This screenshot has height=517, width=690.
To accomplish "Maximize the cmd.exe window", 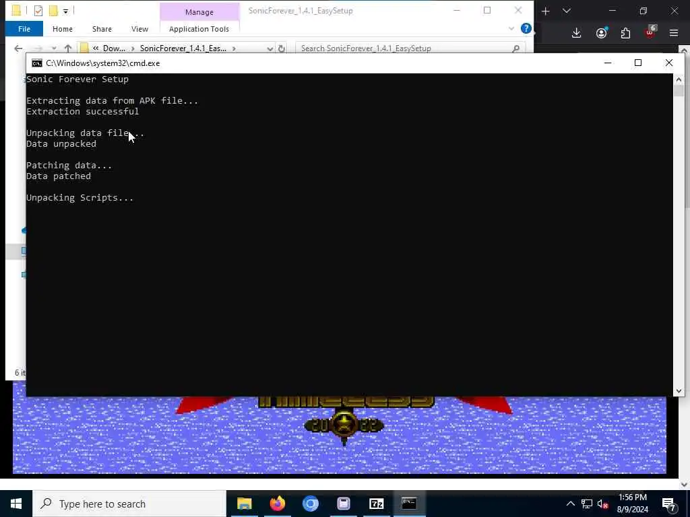I will click(638, 63).
